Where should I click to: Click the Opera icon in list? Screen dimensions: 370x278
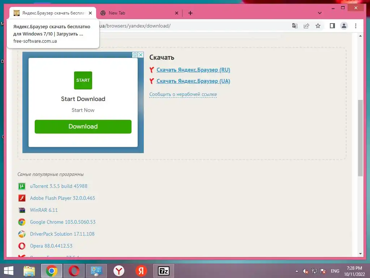click(x=22, y=246)
